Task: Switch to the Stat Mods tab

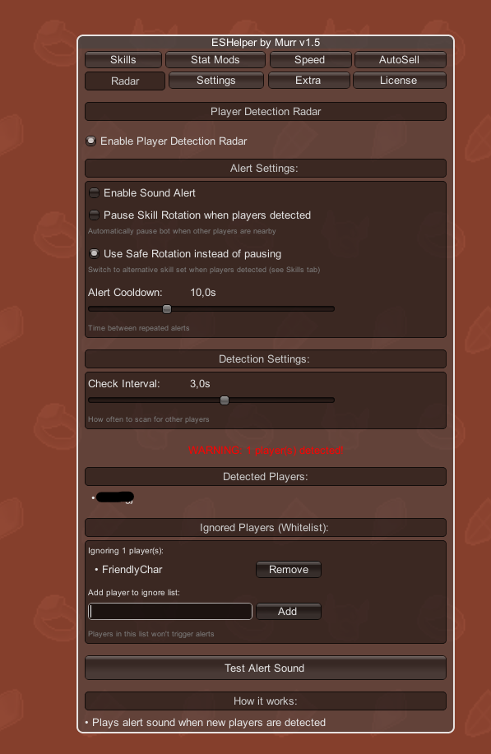Action: coord(215,60)
